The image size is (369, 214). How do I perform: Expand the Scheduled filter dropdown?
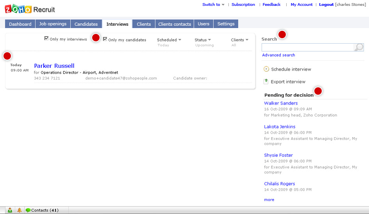169,40
